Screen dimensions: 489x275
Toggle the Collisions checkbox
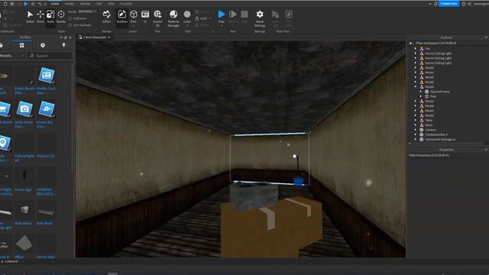[70, 18]
